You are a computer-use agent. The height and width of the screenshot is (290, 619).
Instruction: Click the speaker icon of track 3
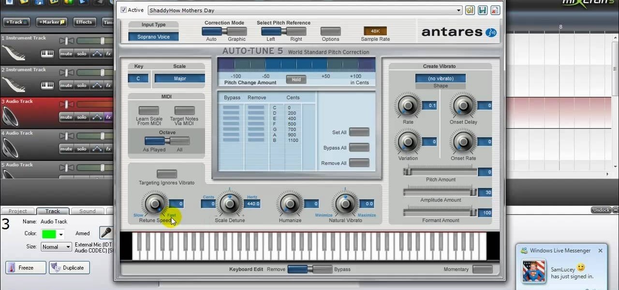pyautogui.click(x=10, y=116)
